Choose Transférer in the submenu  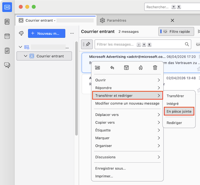179,96
